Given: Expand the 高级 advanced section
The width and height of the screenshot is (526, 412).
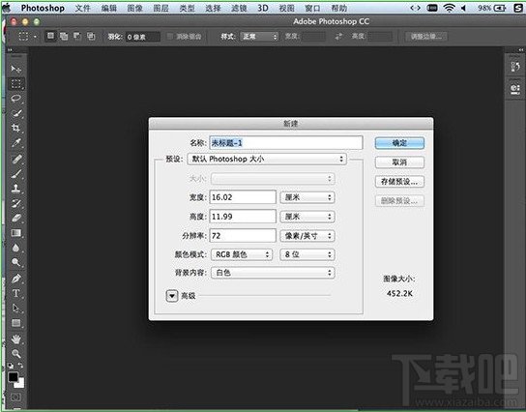Looking at the screenshot, I should 172,296.
